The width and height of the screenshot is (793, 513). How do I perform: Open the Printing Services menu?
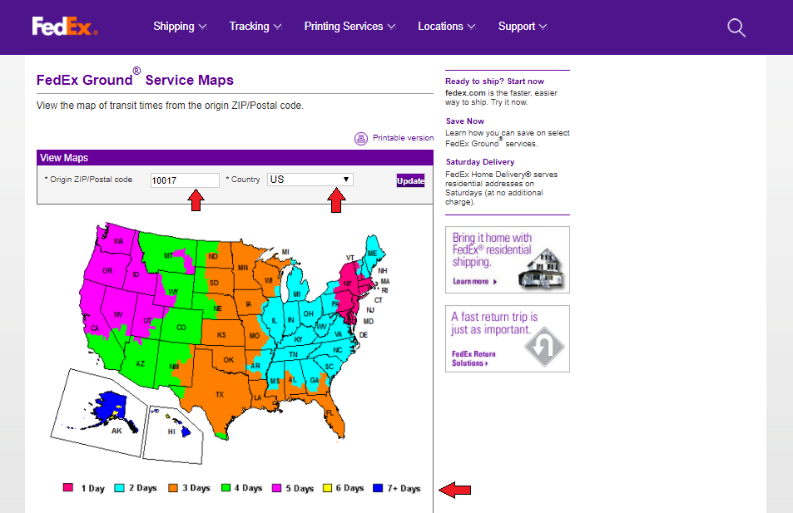point(349,27)
